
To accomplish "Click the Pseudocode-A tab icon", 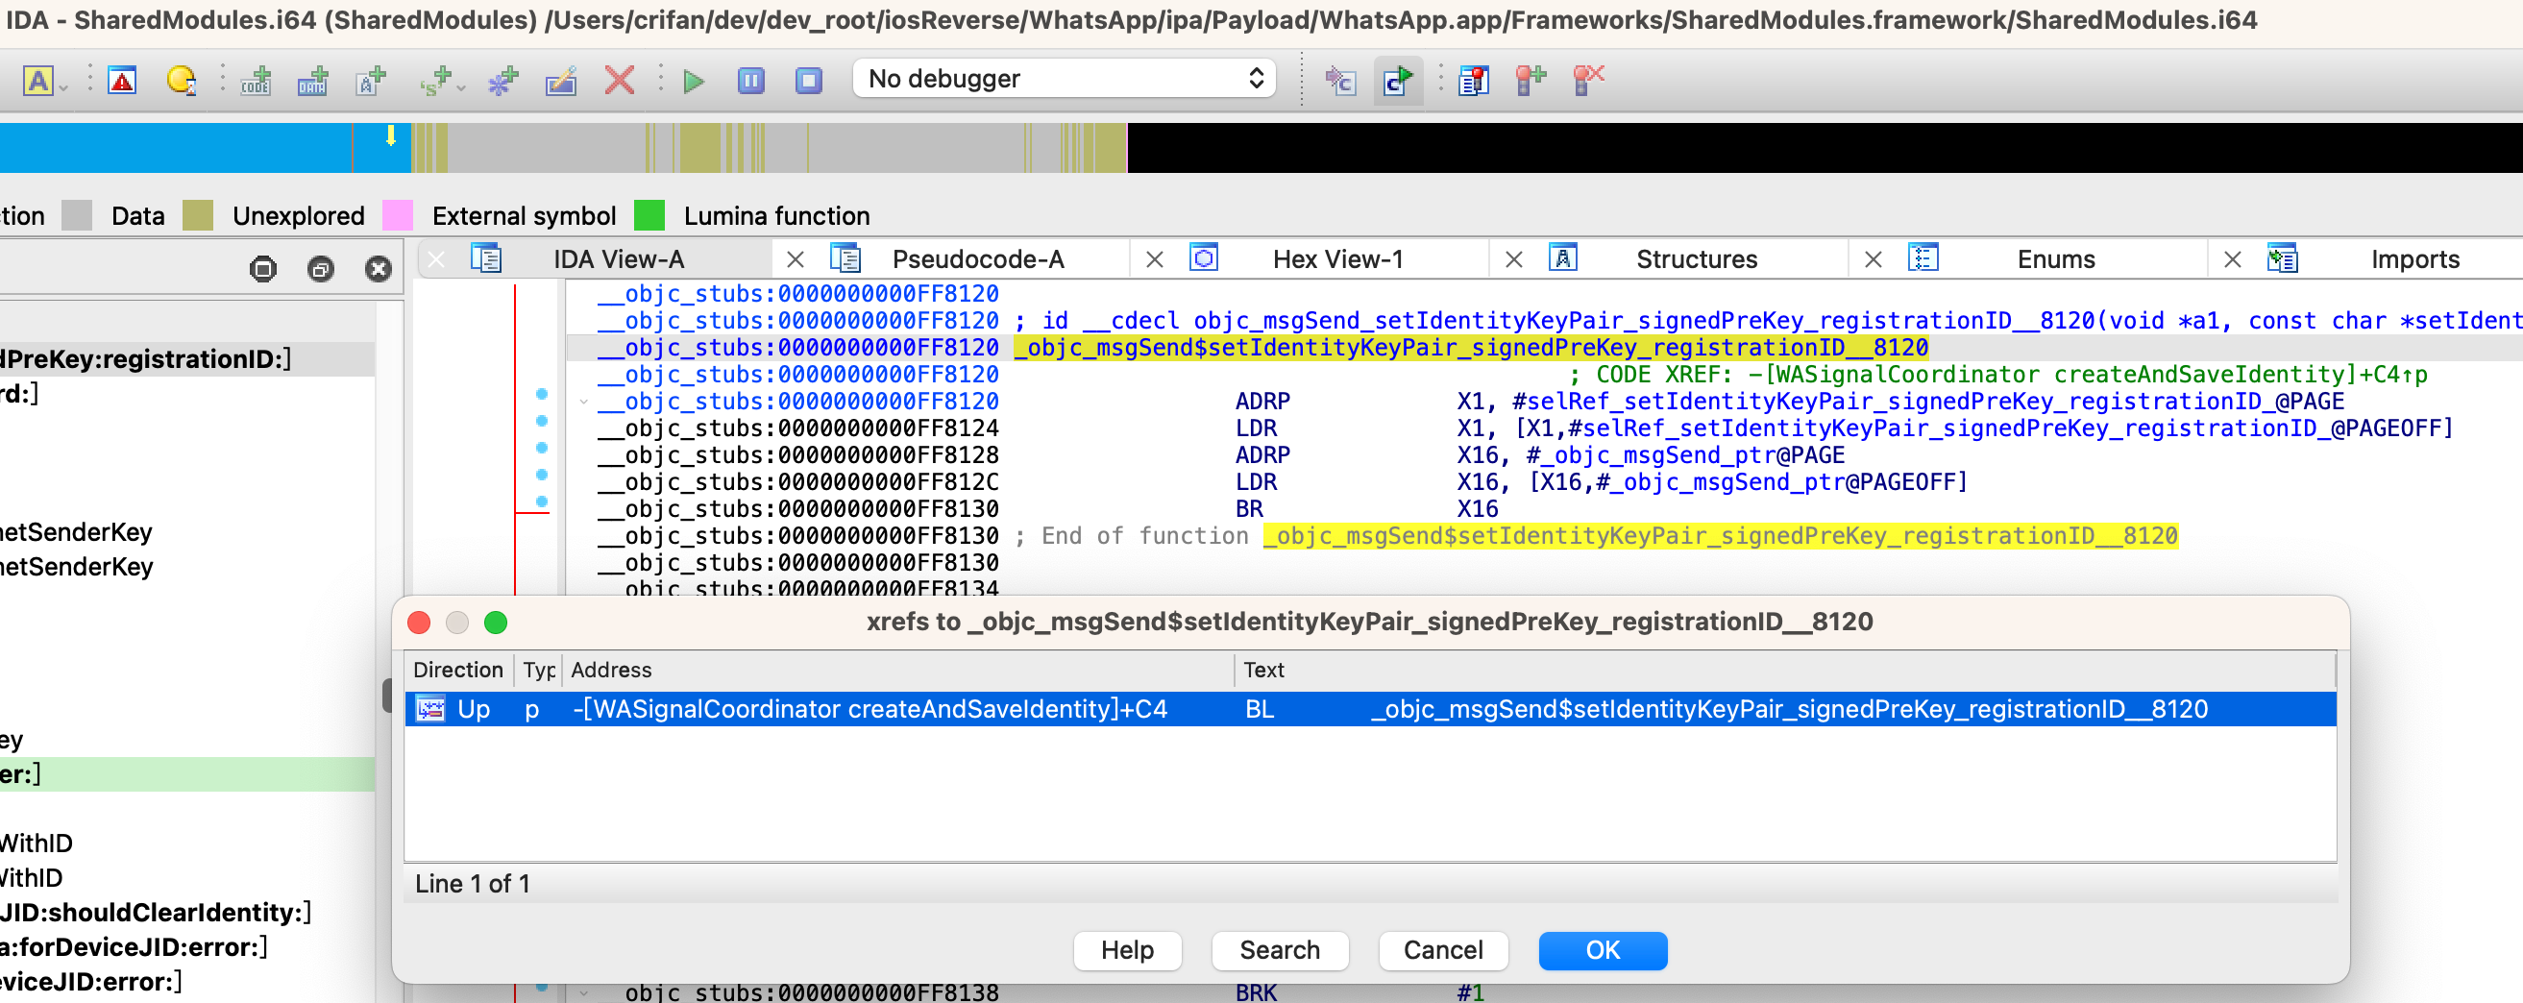I will 845,258.
